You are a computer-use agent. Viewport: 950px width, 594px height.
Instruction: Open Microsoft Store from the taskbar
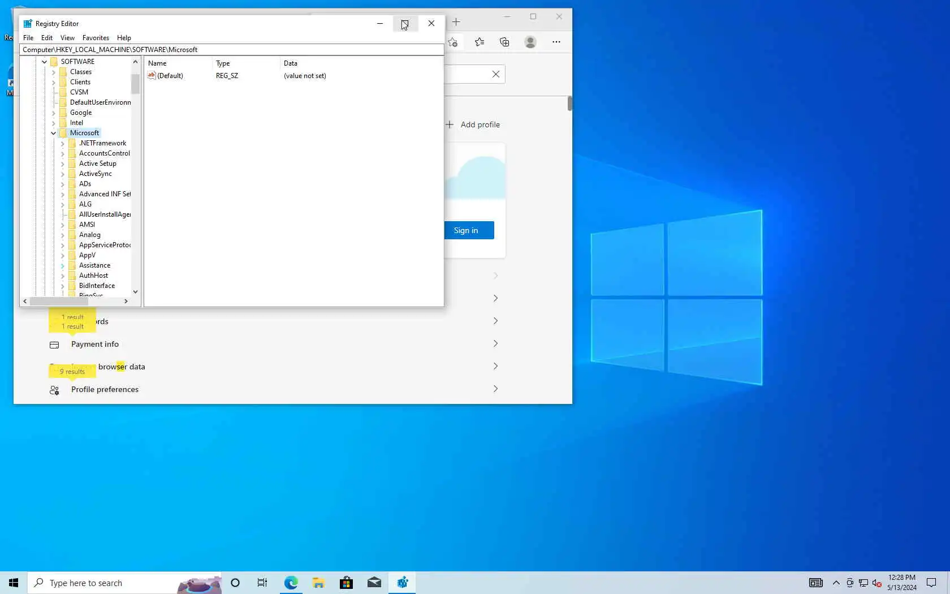[x=346, y=583]
